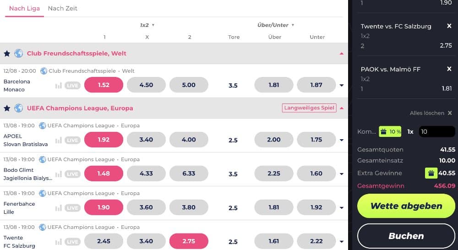Collapse the Club Freundschaftsspiele league section
This screenshot has height=250, width=458.
point(341,54)
